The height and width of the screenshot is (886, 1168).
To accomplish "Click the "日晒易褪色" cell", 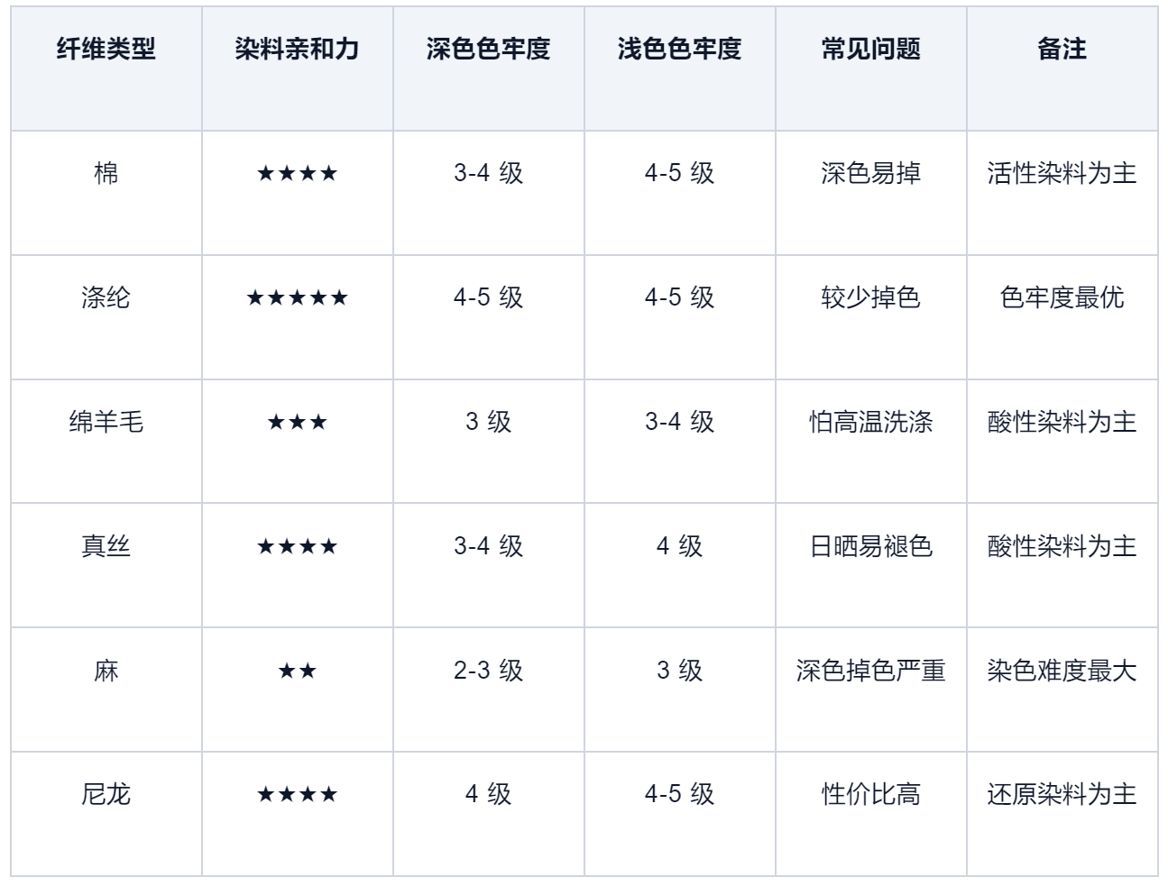I will [x=870, y=546].
